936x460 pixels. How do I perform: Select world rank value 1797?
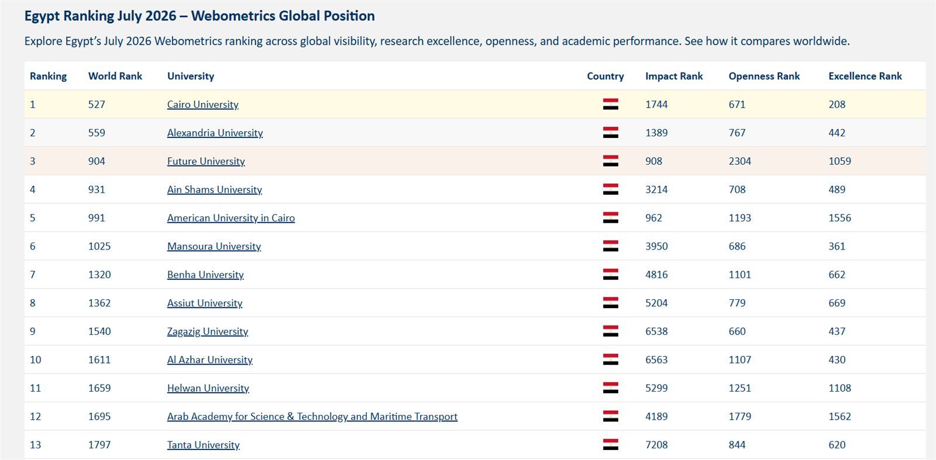pyautogui.click(x=99, y=445)
